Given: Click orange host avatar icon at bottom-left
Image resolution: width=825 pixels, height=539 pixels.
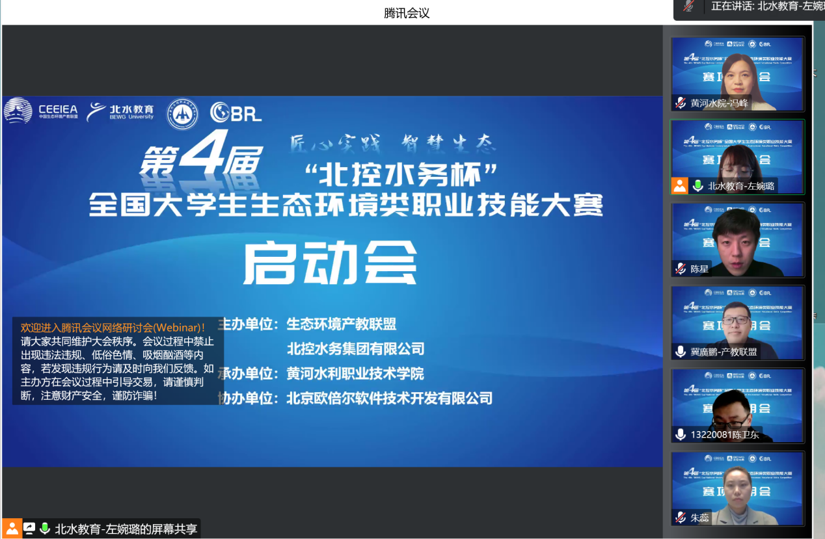Looking at the screenshot, I should (x=12, y=529).
